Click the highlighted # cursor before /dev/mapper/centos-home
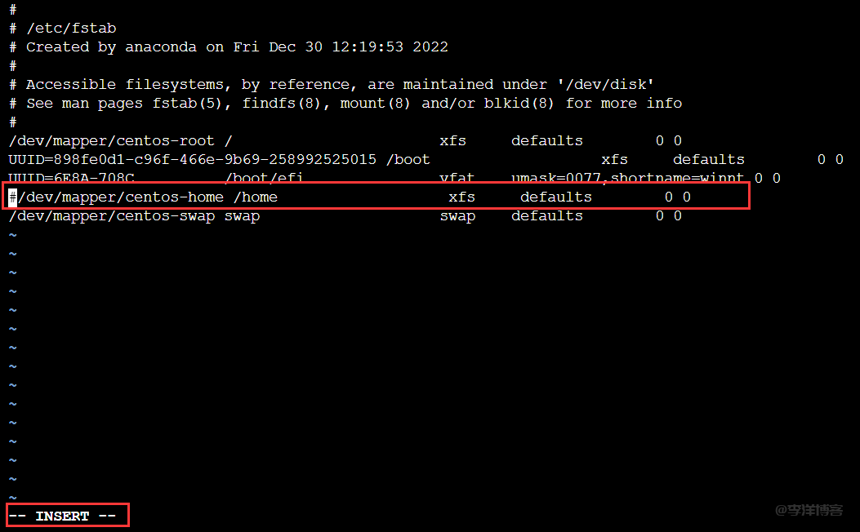The image size is (860, 532). point(12,197)
